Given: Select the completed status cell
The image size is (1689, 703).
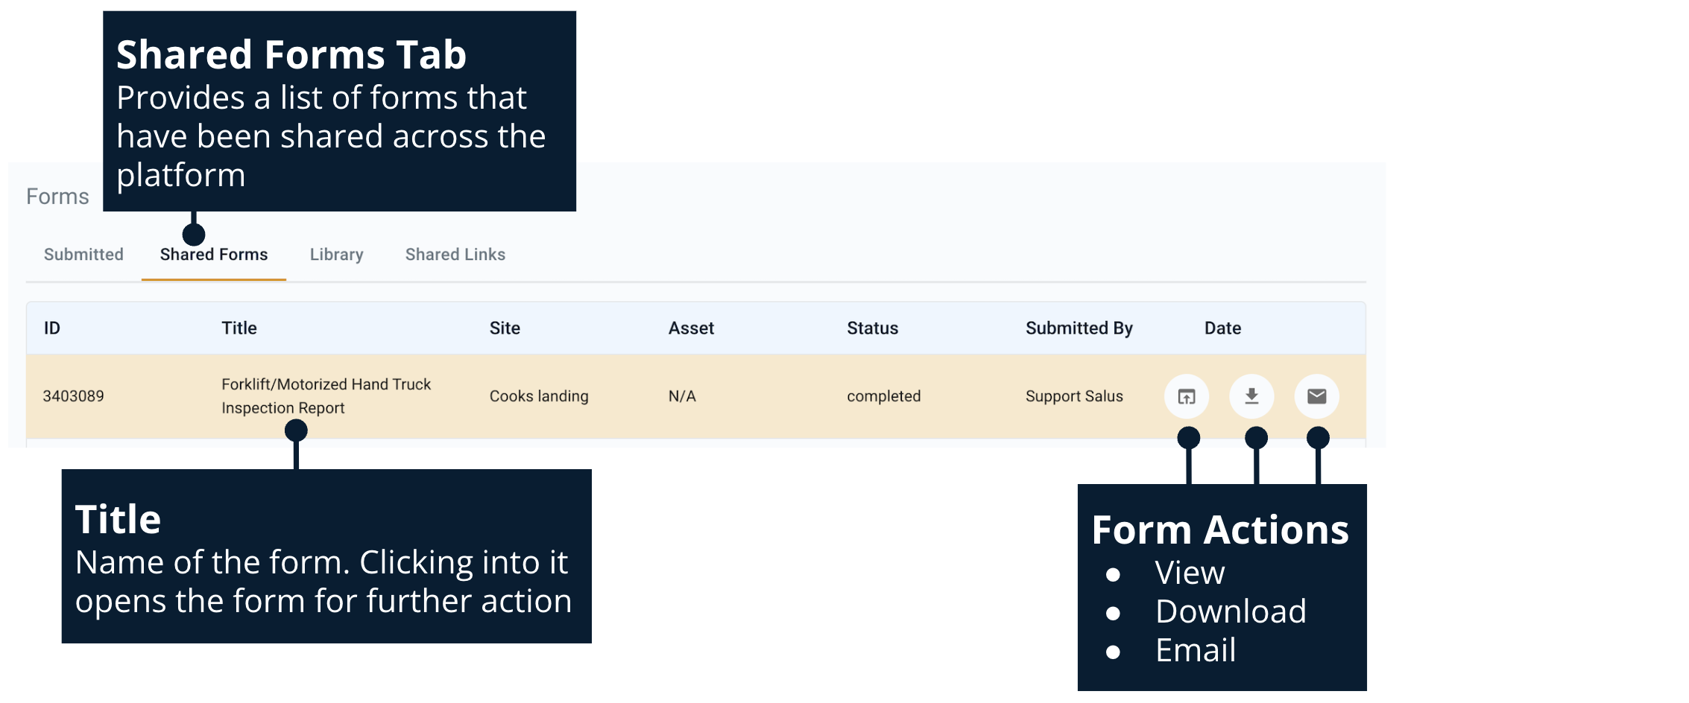Looking at the screenshot, I should pos(883,396).
